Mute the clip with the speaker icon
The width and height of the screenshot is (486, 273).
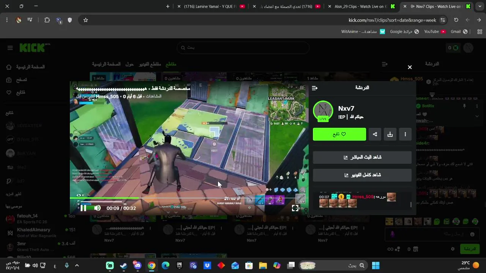point(97,208)
